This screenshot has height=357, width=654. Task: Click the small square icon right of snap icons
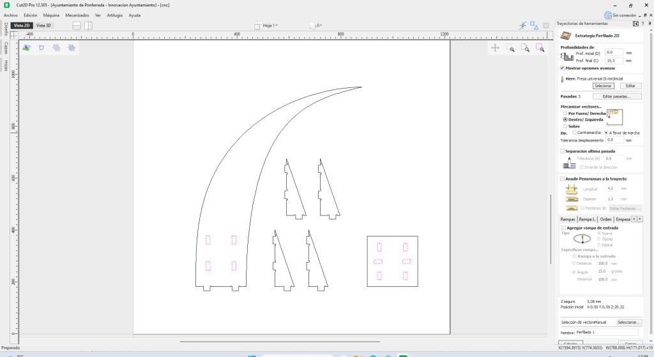coord(545,25)
